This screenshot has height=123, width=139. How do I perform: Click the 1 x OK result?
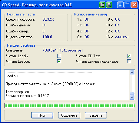pos(87,19)
